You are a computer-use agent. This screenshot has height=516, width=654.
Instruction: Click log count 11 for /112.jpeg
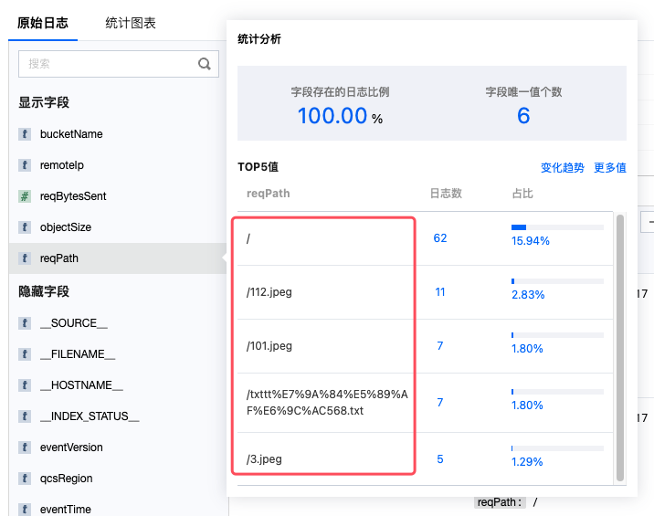[x=440, y=292]
